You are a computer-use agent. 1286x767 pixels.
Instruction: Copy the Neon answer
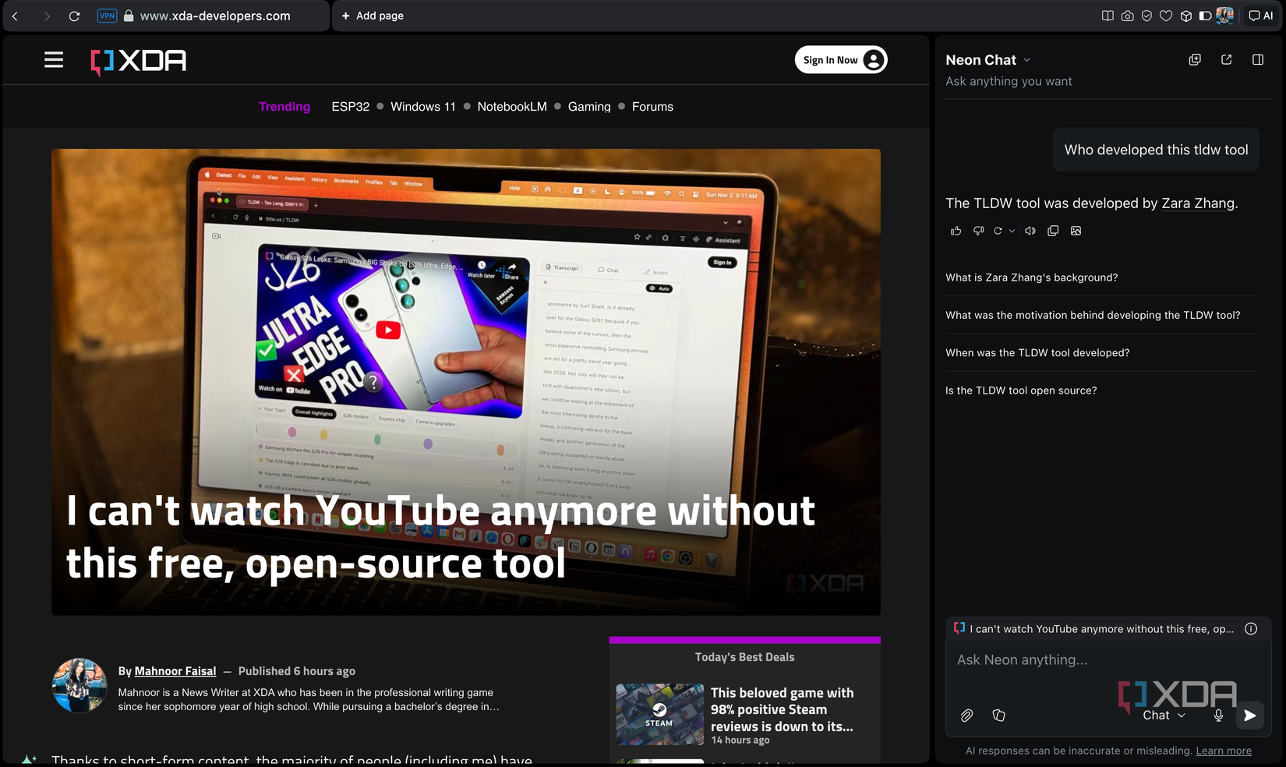pyautogui.click(x=1053, y=231)
